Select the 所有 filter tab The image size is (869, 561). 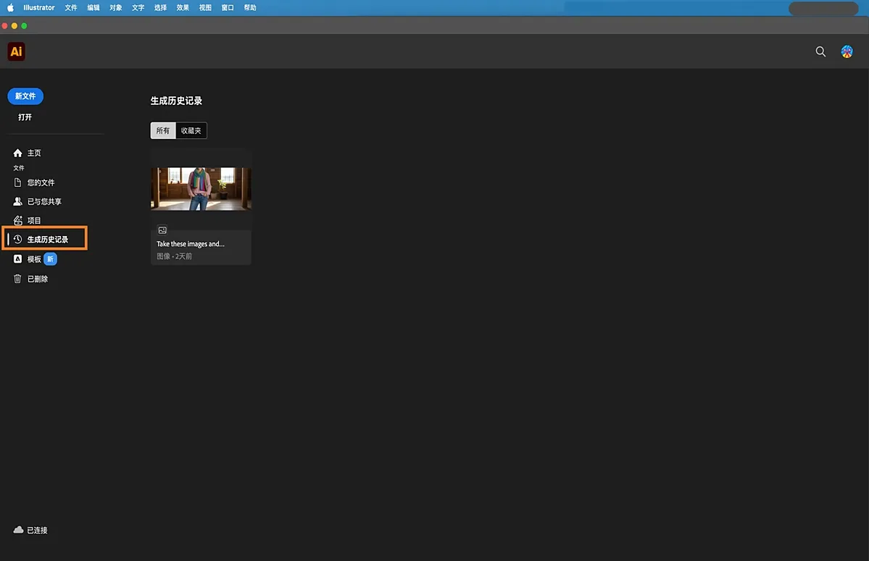point(163,131)
